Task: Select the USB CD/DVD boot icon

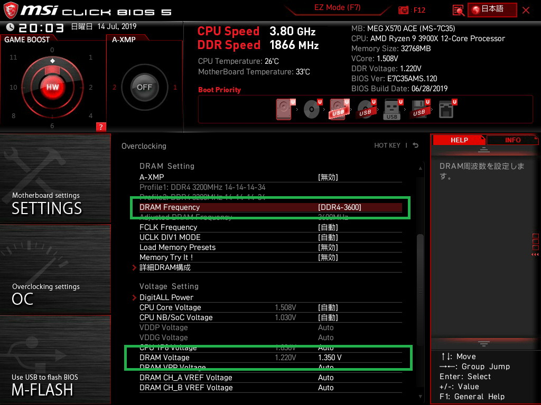Action: (x=367, y=109)
